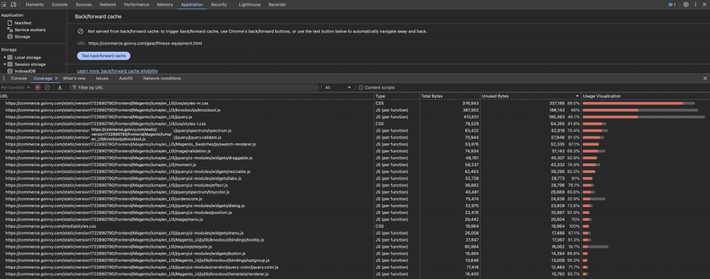Expand the Session storage tree item
710x279 pixels.
(4, 64)
